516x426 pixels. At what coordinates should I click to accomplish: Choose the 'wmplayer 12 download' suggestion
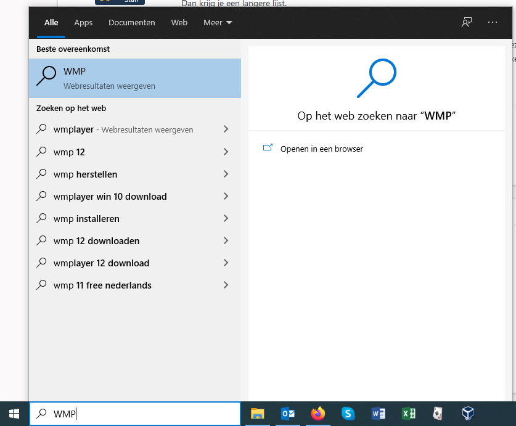point(101,263)
